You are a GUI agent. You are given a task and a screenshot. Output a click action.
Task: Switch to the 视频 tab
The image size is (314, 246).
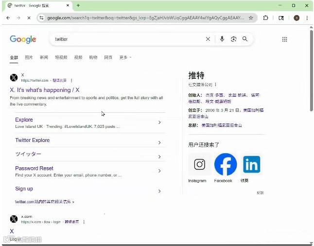coord(78,57)
